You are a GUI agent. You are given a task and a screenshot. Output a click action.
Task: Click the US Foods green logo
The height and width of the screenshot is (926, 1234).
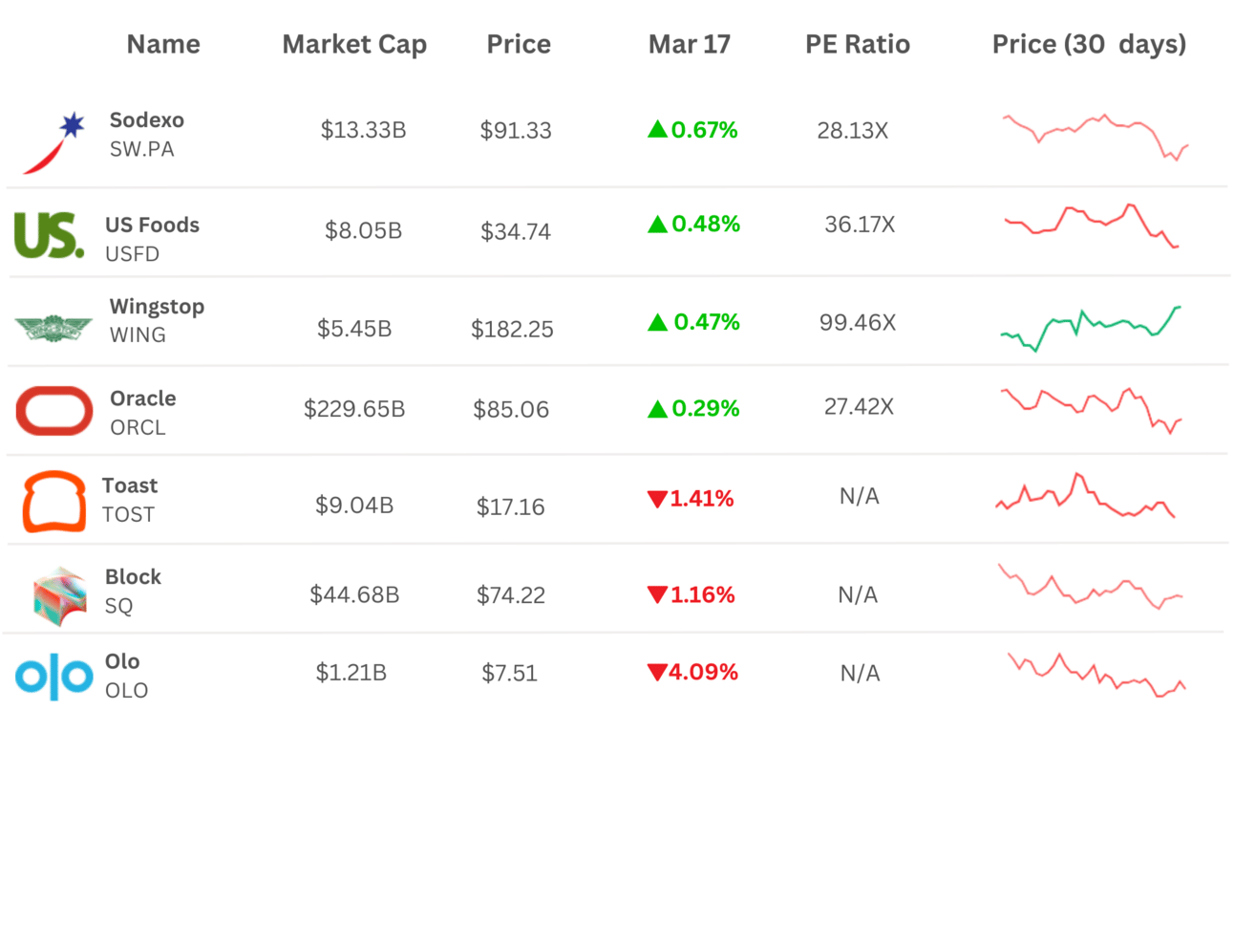(49, 235)
